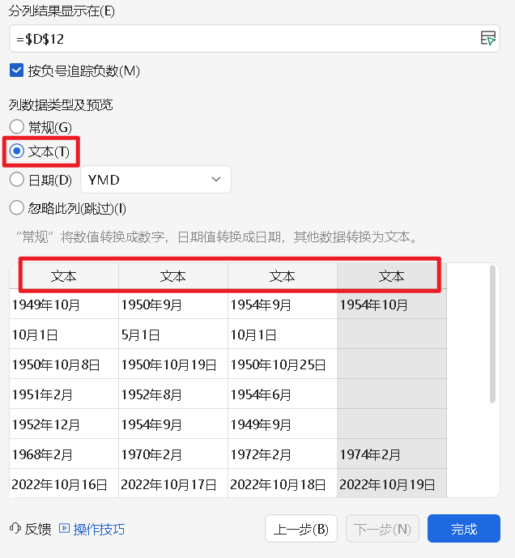
Task: Open the 操作技巧 link
Action: coord(99,529)
